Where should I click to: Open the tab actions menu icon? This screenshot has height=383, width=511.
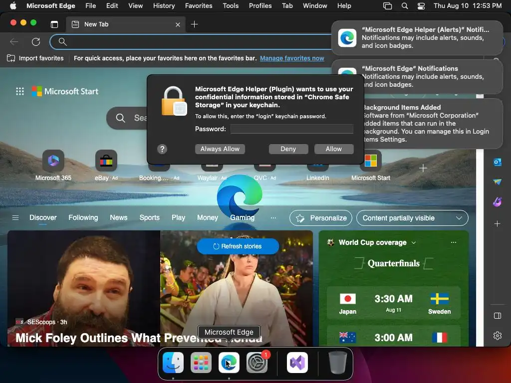[54, 24]
